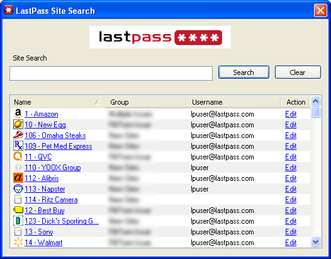This screenshot has height=259, width=331.
Task: Edit the Amazon entry
Action: 291,114
